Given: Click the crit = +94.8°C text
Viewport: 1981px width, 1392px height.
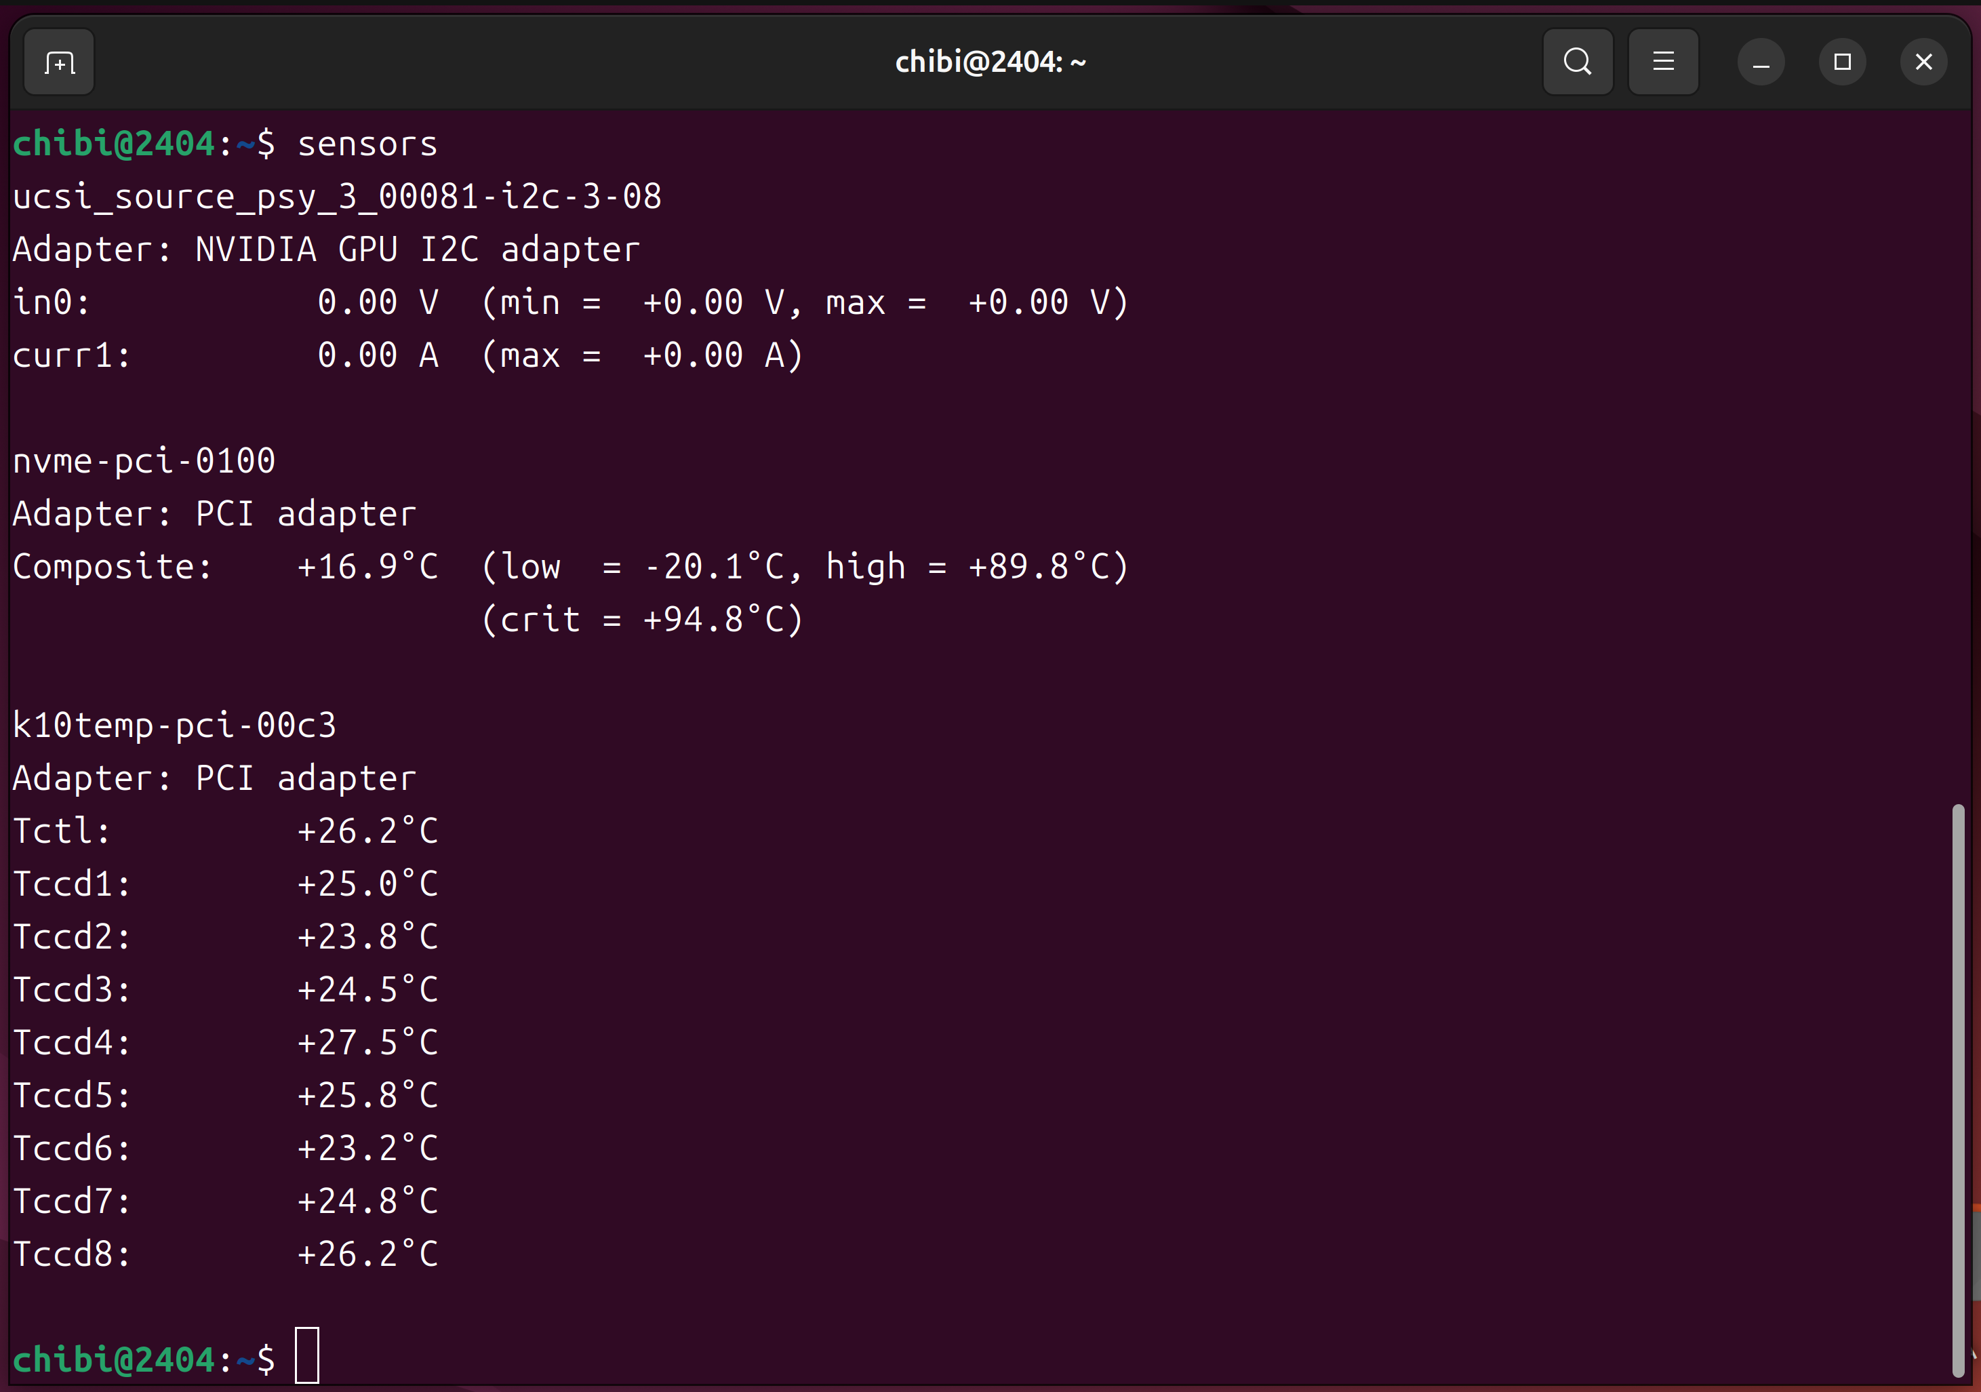Looking at the screenshot, I should [x=642, y=620].
